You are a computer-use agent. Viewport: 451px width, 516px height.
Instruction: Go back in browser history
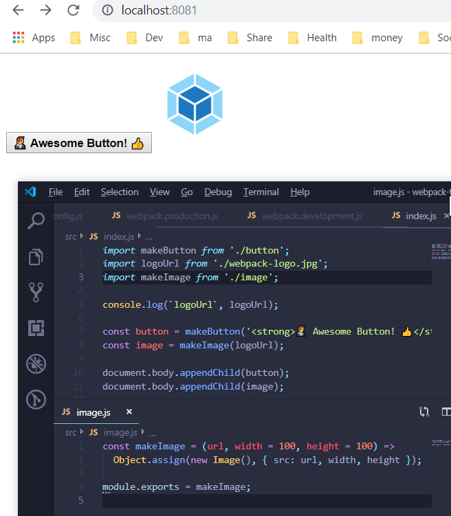tap(18, 10)
